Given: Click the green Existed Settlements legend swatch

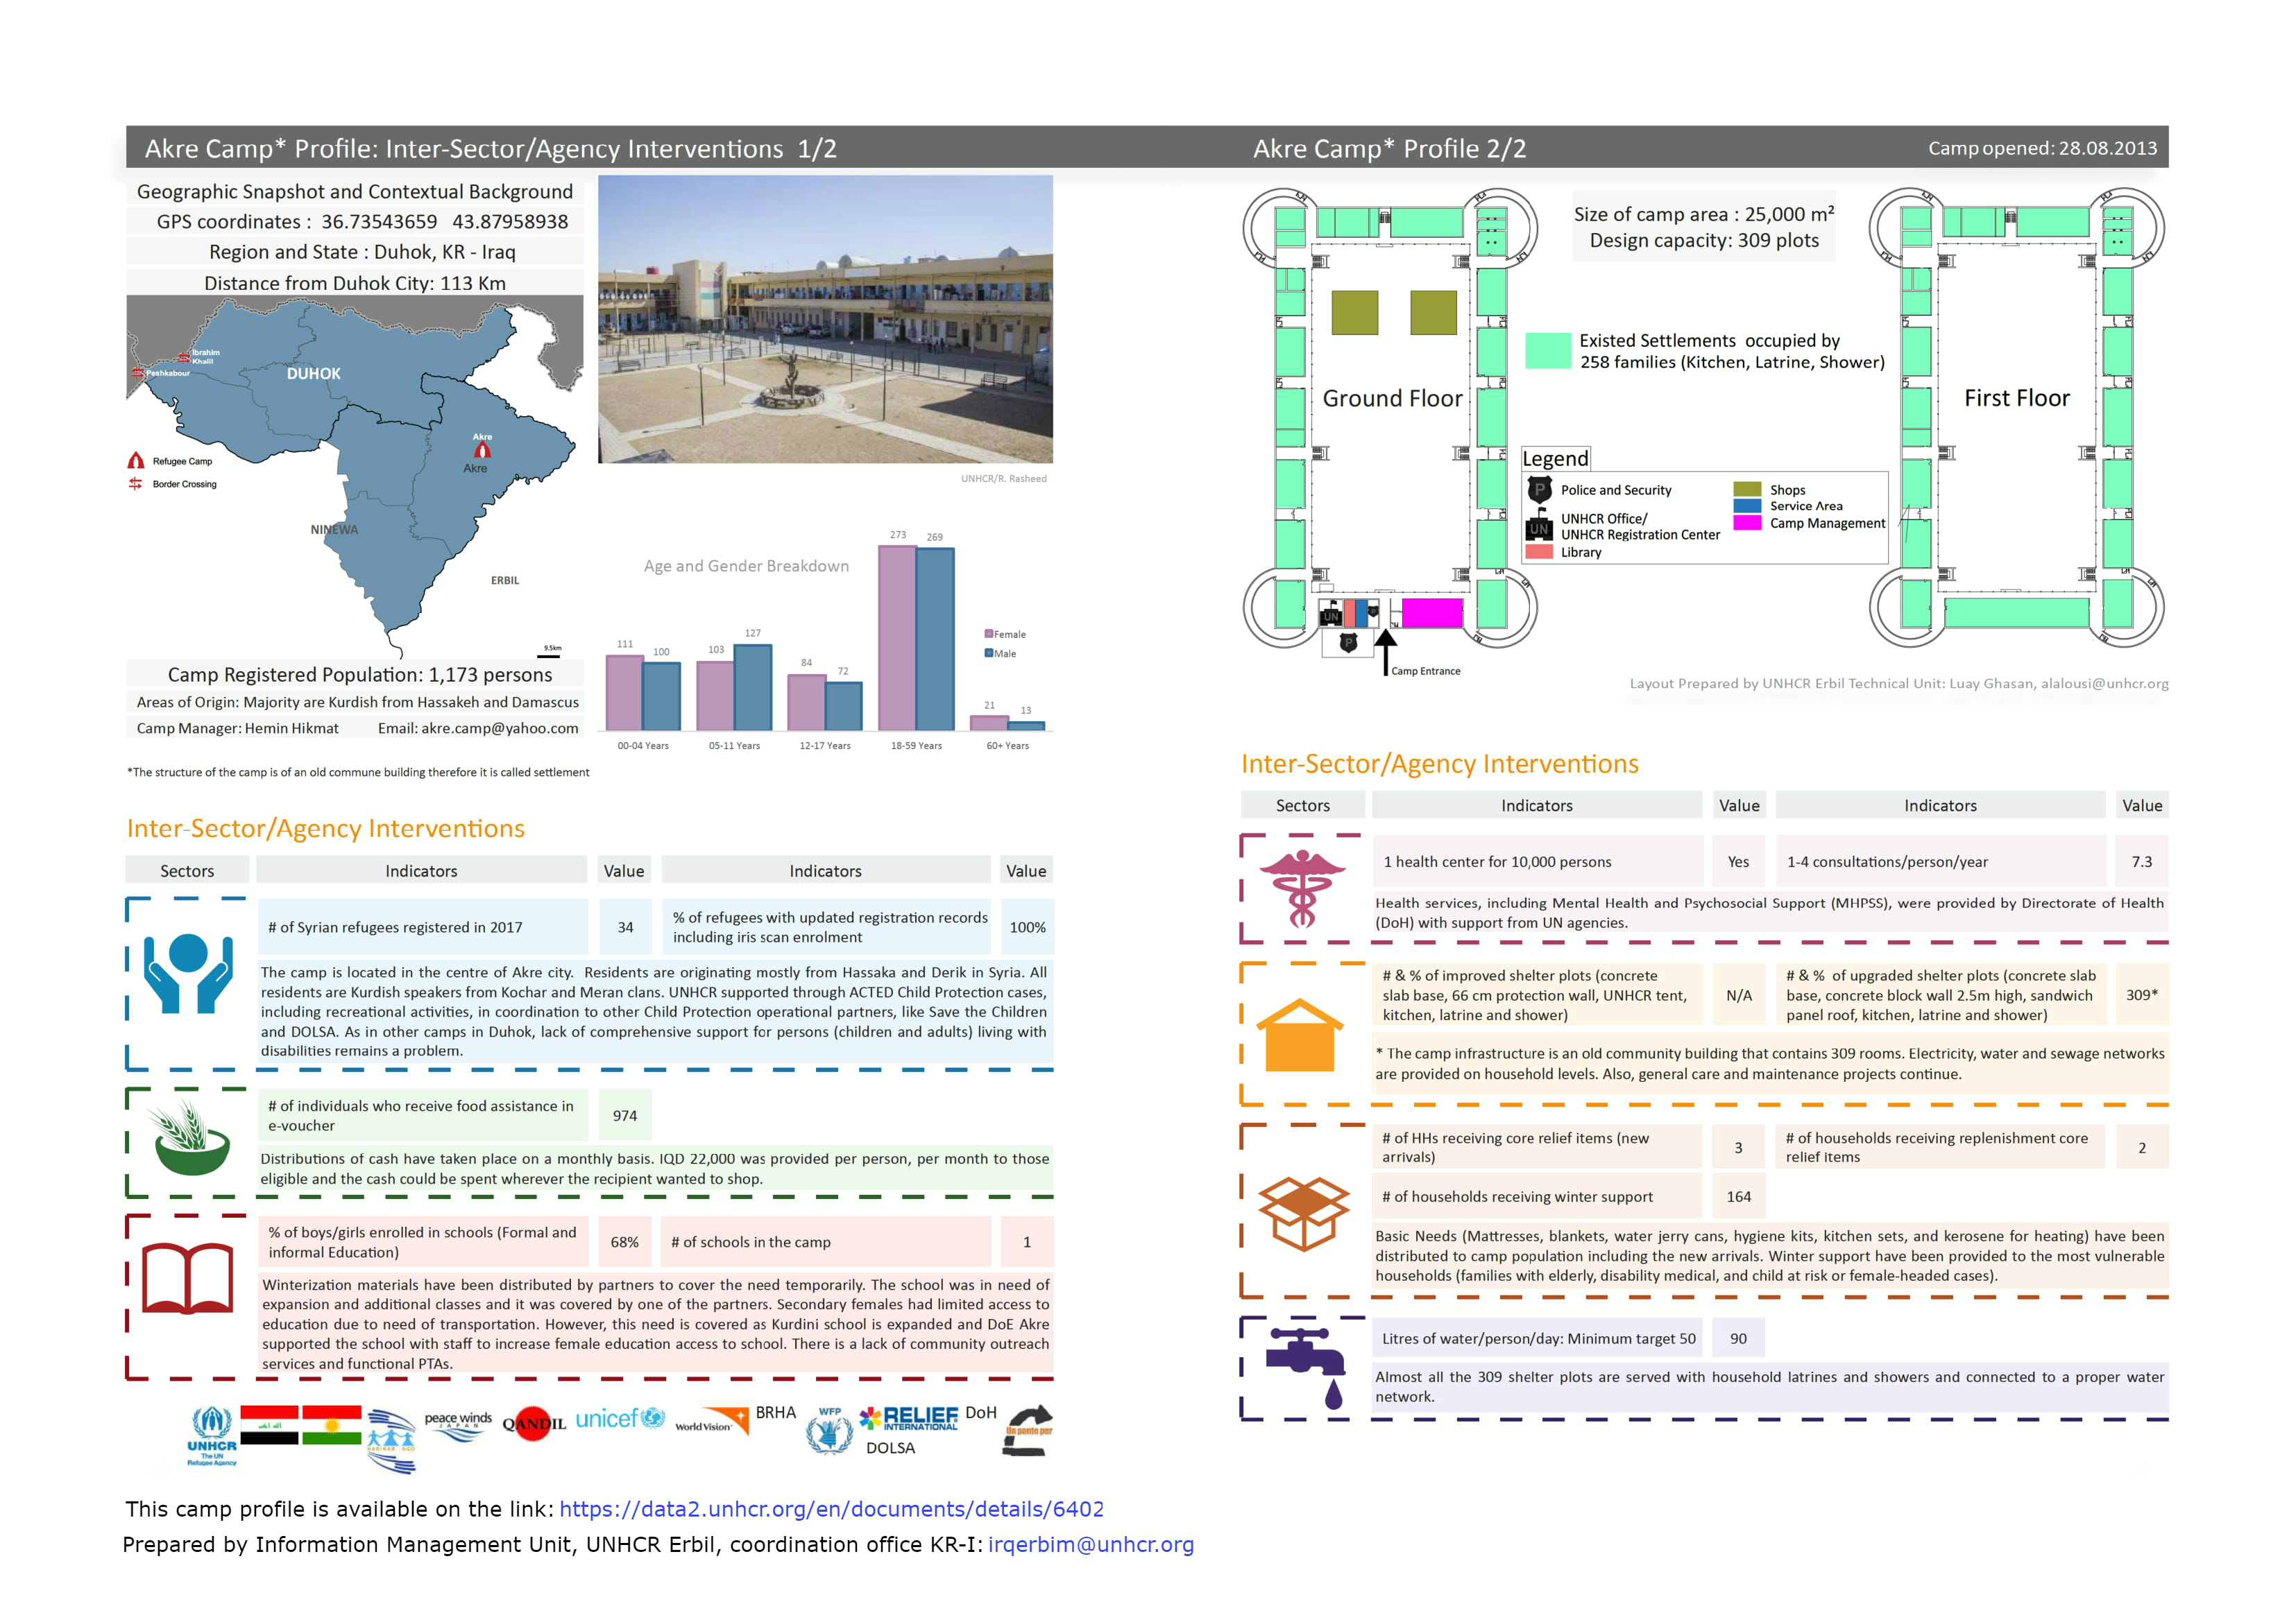Looking at the screenshot, I should (1547, 351).
